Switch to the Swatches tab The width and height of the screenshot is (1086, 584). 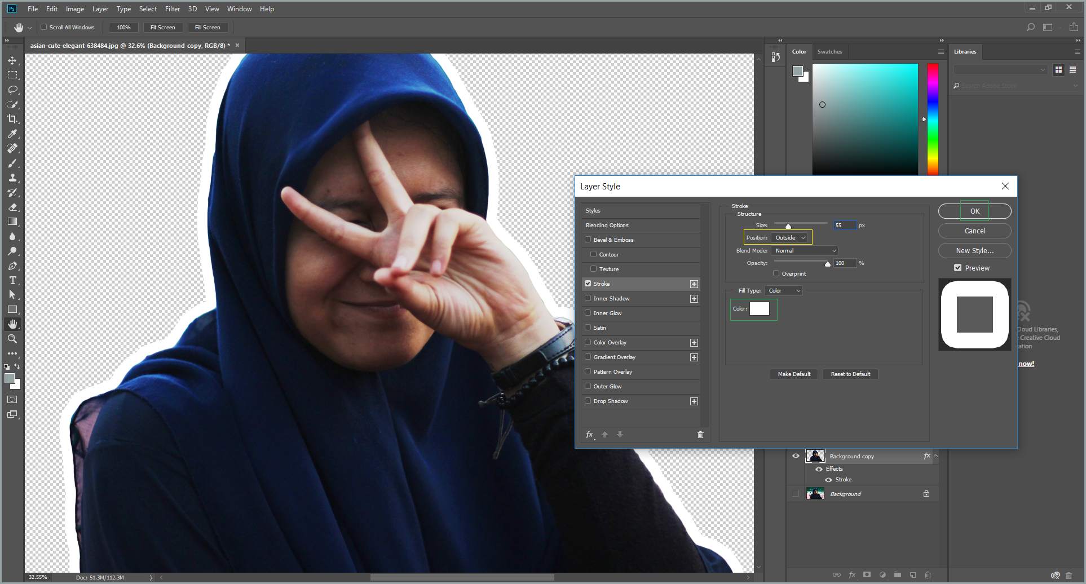click(x=829, y=52)
